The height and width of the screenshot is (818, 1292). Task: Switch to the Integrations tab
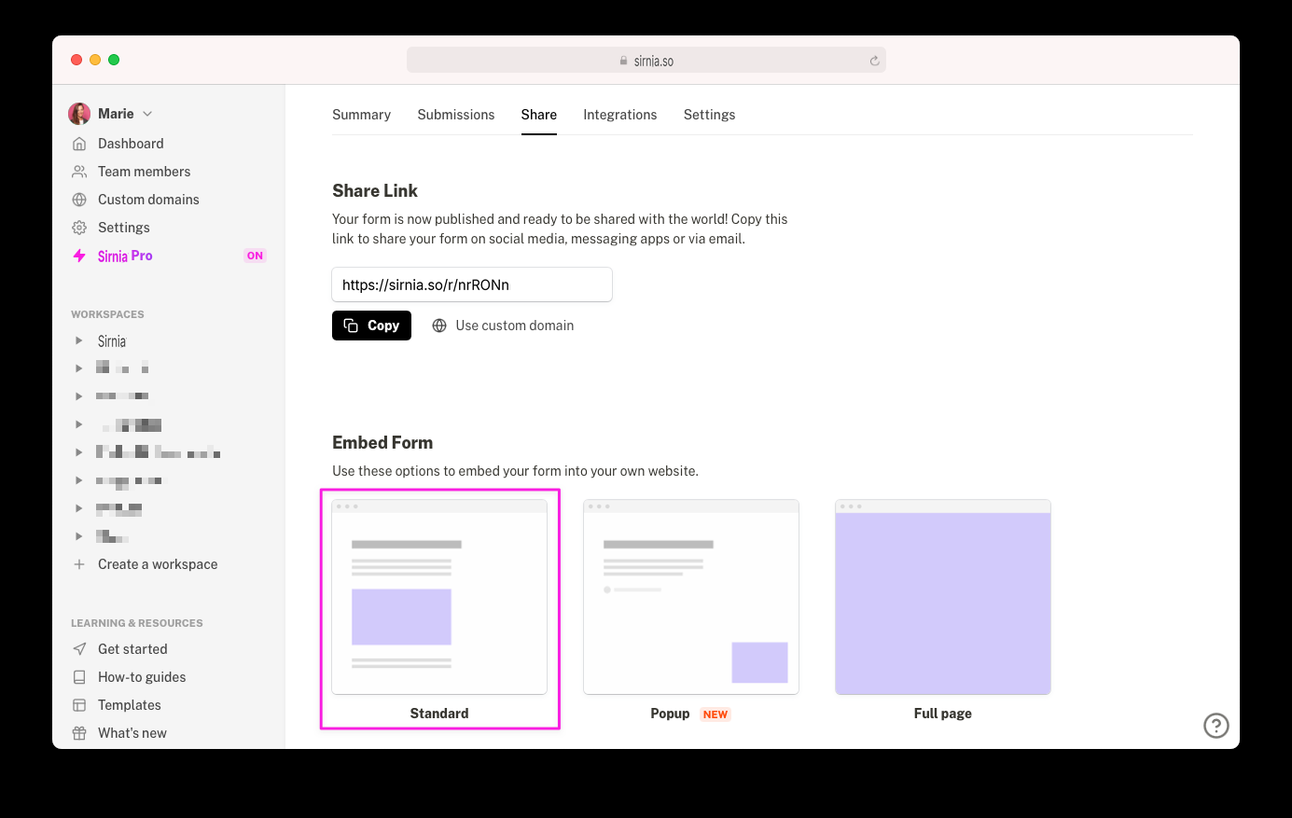[620, 115]
